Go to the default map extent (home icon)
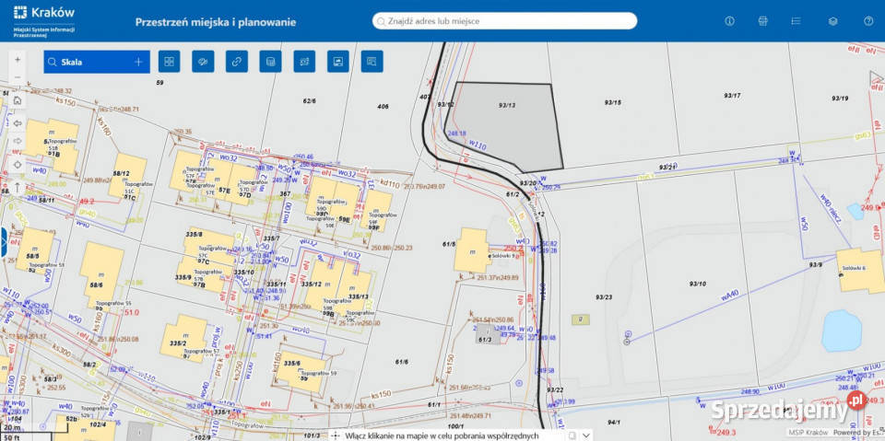Viewport: 885px width, 441px height. (x=18, y=100)
